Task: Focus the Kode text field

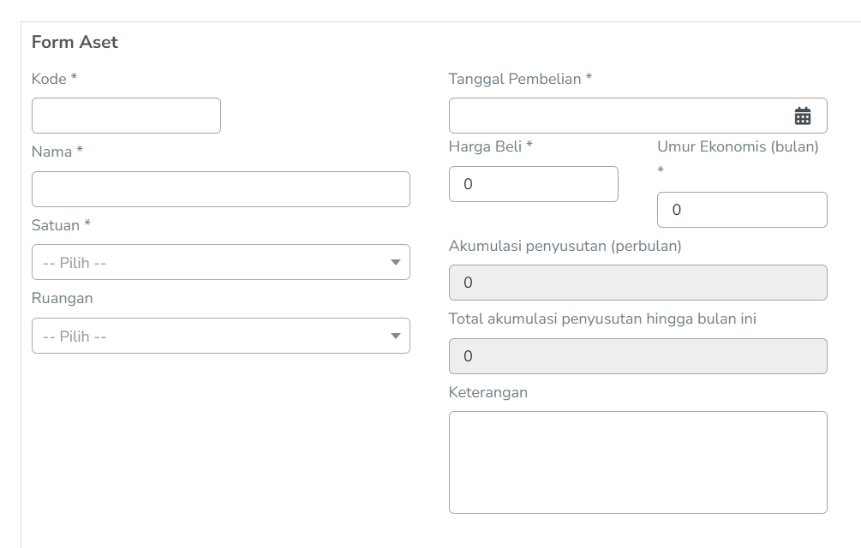Action: [x=126, y=116]
